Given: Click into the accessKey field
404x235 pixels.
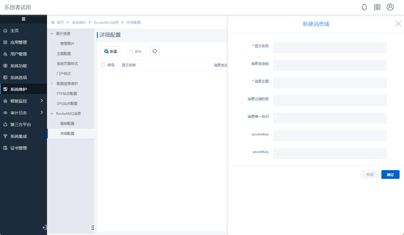Looking at the screenshot, I should pyautogui.click(x=330, y=136).
